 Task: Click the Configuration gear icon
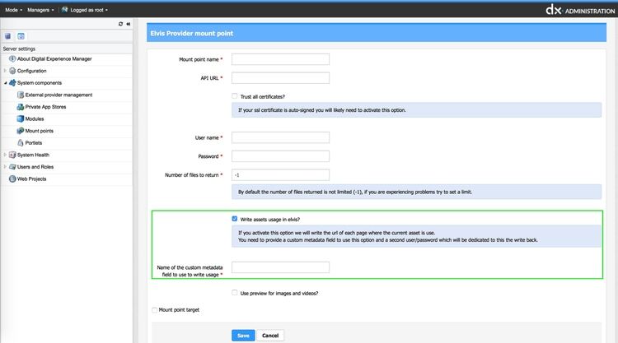click(12, 71)
